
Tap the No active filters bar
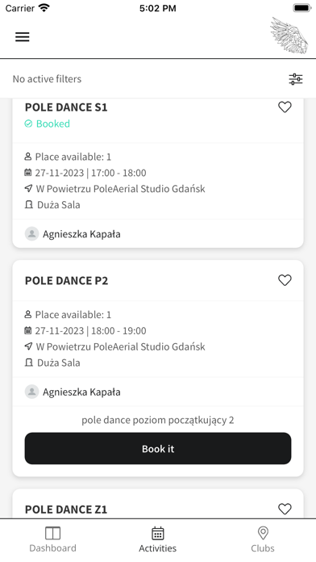point(158,79)
